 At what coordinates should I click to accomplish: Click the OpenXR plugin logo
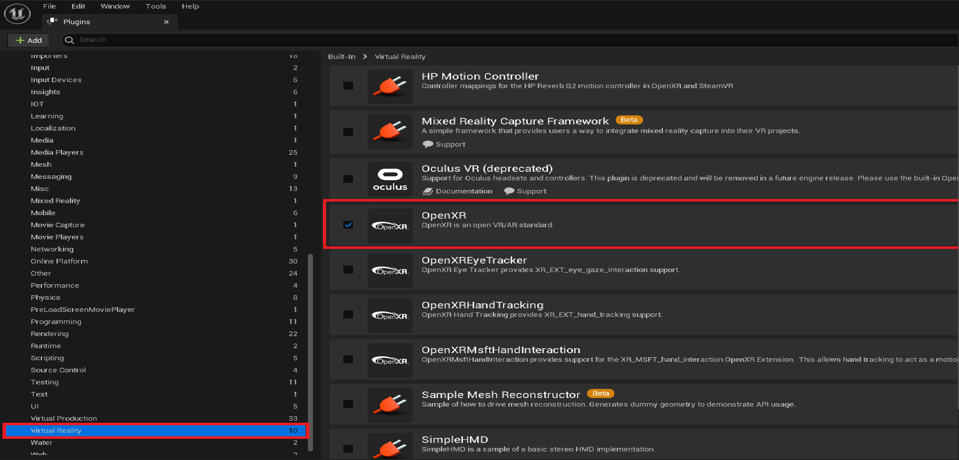pos(390,226)
